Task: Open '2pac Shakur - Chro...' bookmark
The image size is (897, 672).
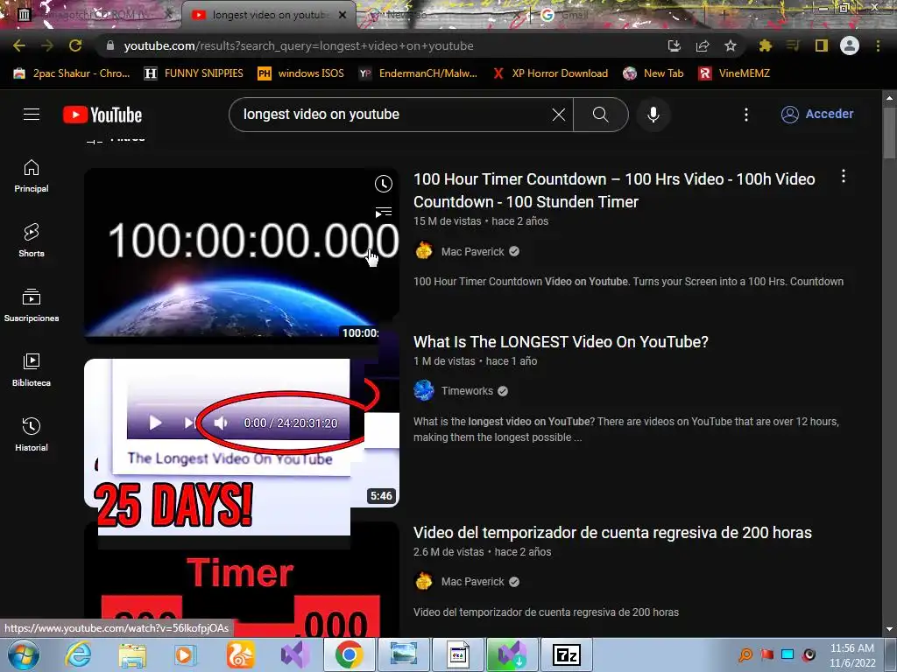Action: click(72, 73)
